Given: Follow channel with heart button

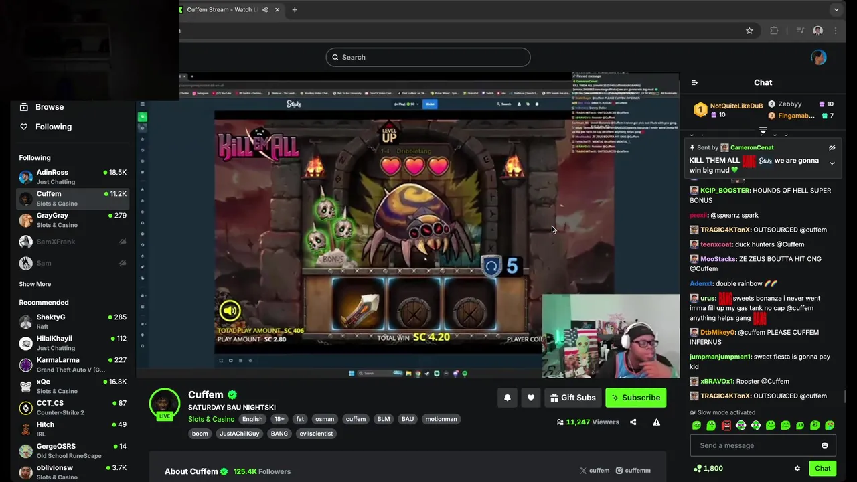Looking at the screenshot, I should click(530, 398).
